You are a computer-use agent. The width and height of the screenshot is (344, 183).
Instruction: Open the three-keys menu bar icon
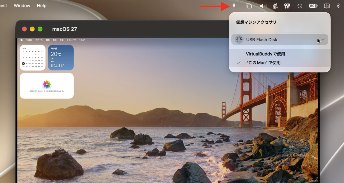coord(287,6)
